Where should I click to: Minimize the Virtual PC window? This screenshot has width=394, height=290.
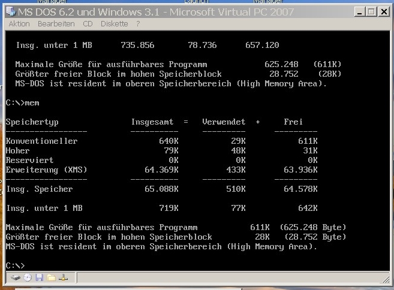point(359,12)
